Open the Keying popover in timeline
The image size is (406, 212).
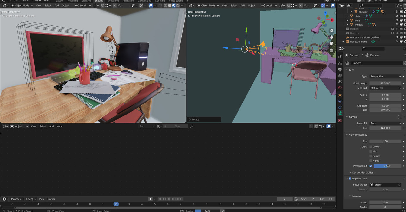31,199
